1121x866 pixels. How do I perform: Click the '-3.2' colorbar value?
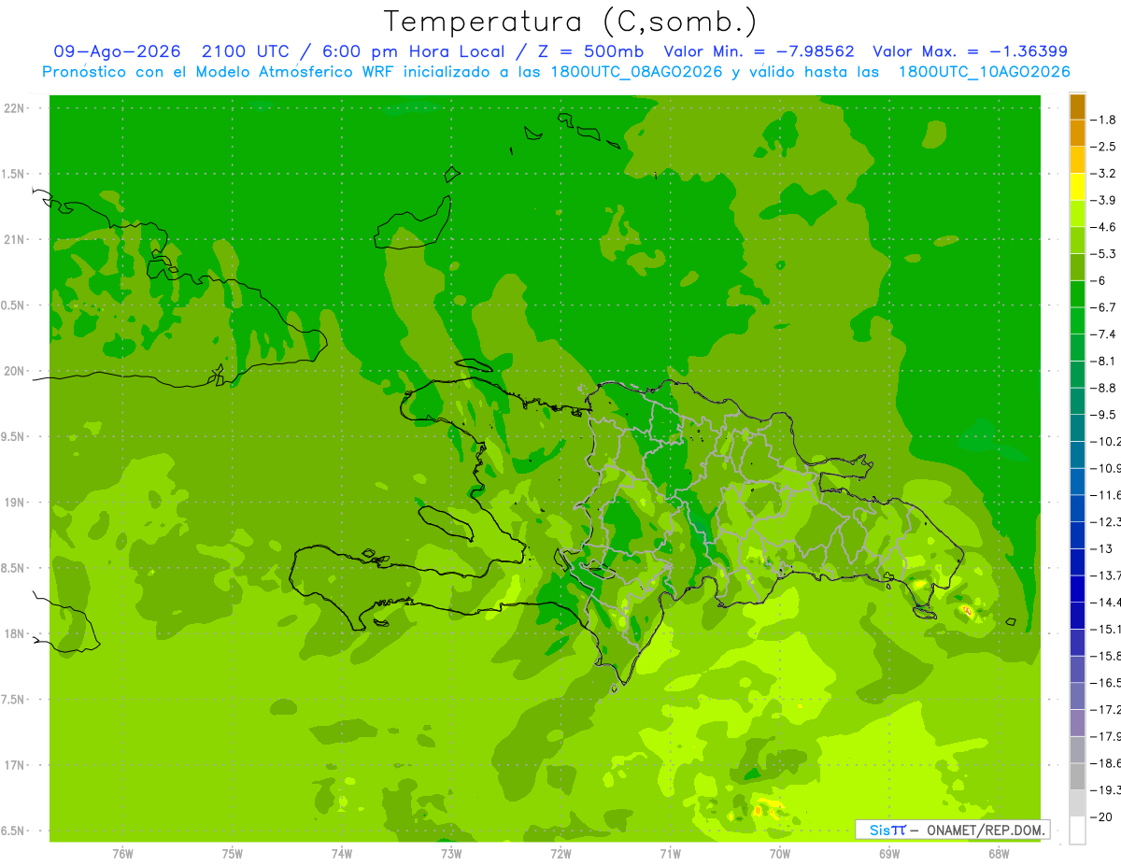pyautogui.click(x=1104, y=174)
